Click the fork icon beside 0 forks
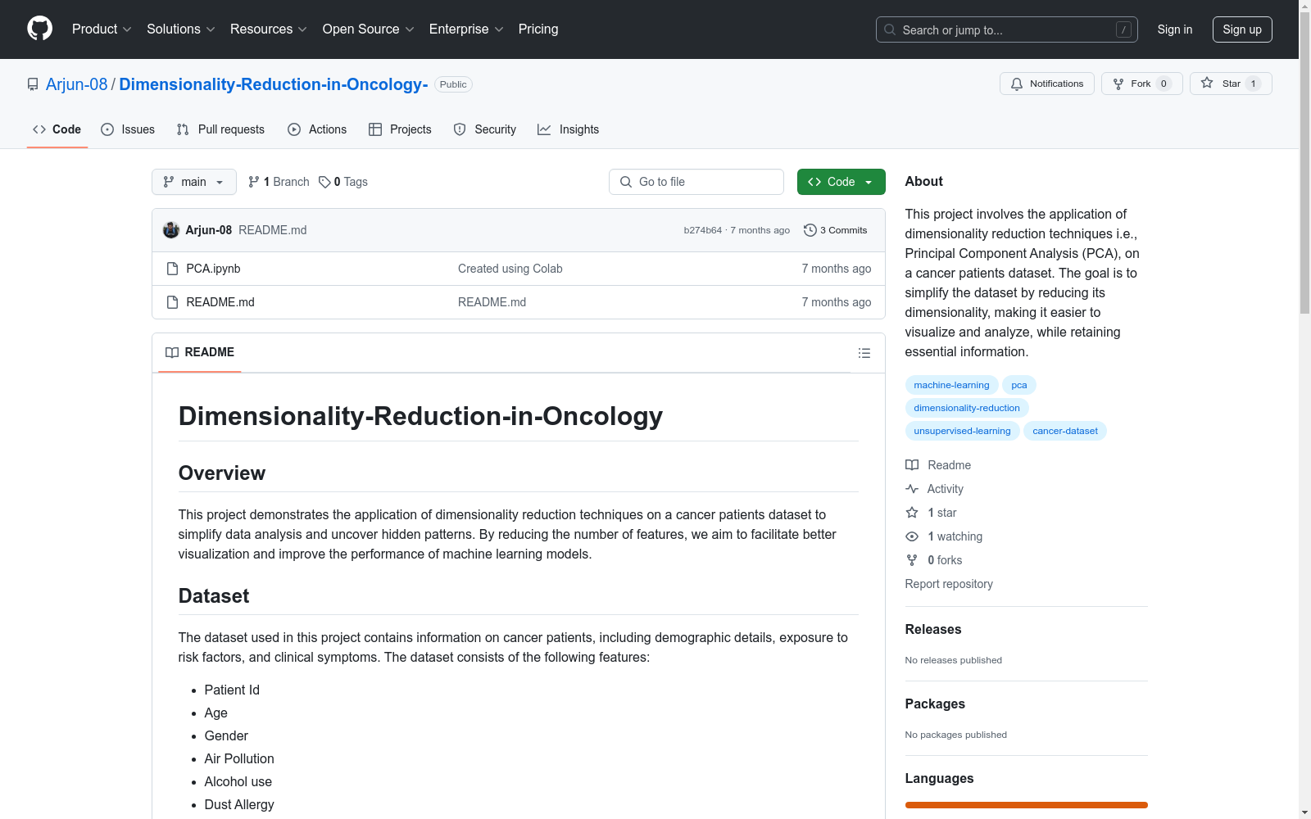This screenshot has height=819, width=1311. [912, 560]
